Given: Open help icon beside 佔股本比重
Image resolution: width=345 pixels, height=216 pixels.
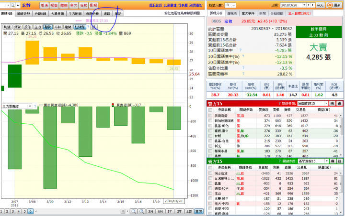Looking at the screenshot, I should (x=243, y=68).
